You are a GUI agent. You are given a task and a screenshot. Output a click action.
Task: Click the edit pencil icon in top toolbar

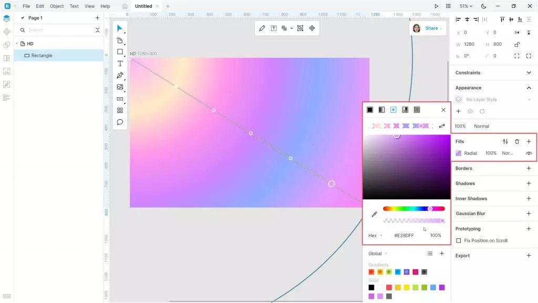(262, 28)
